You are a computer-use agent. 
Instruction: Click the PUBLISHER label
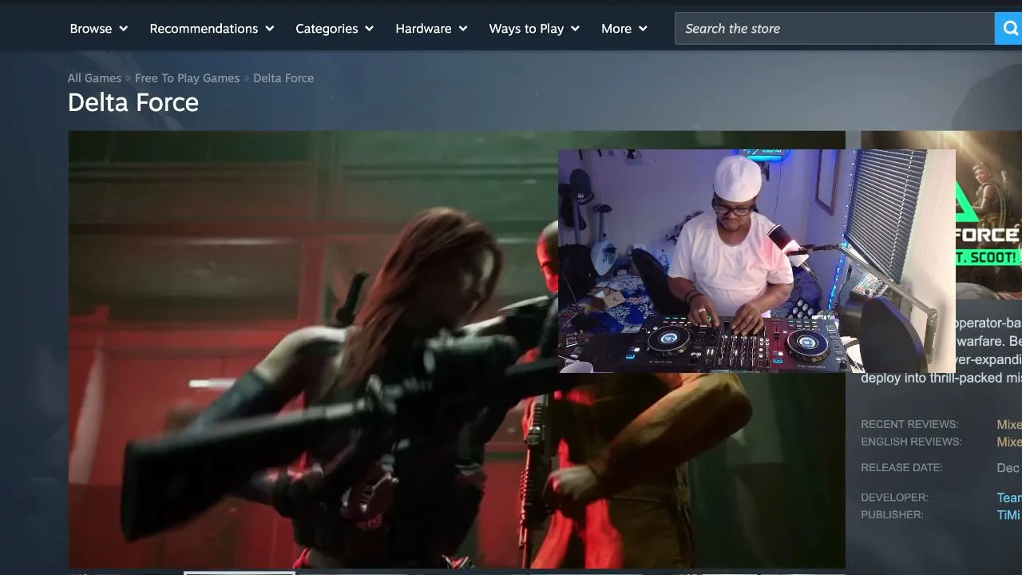pyautogui.click(x=892, y=515)
